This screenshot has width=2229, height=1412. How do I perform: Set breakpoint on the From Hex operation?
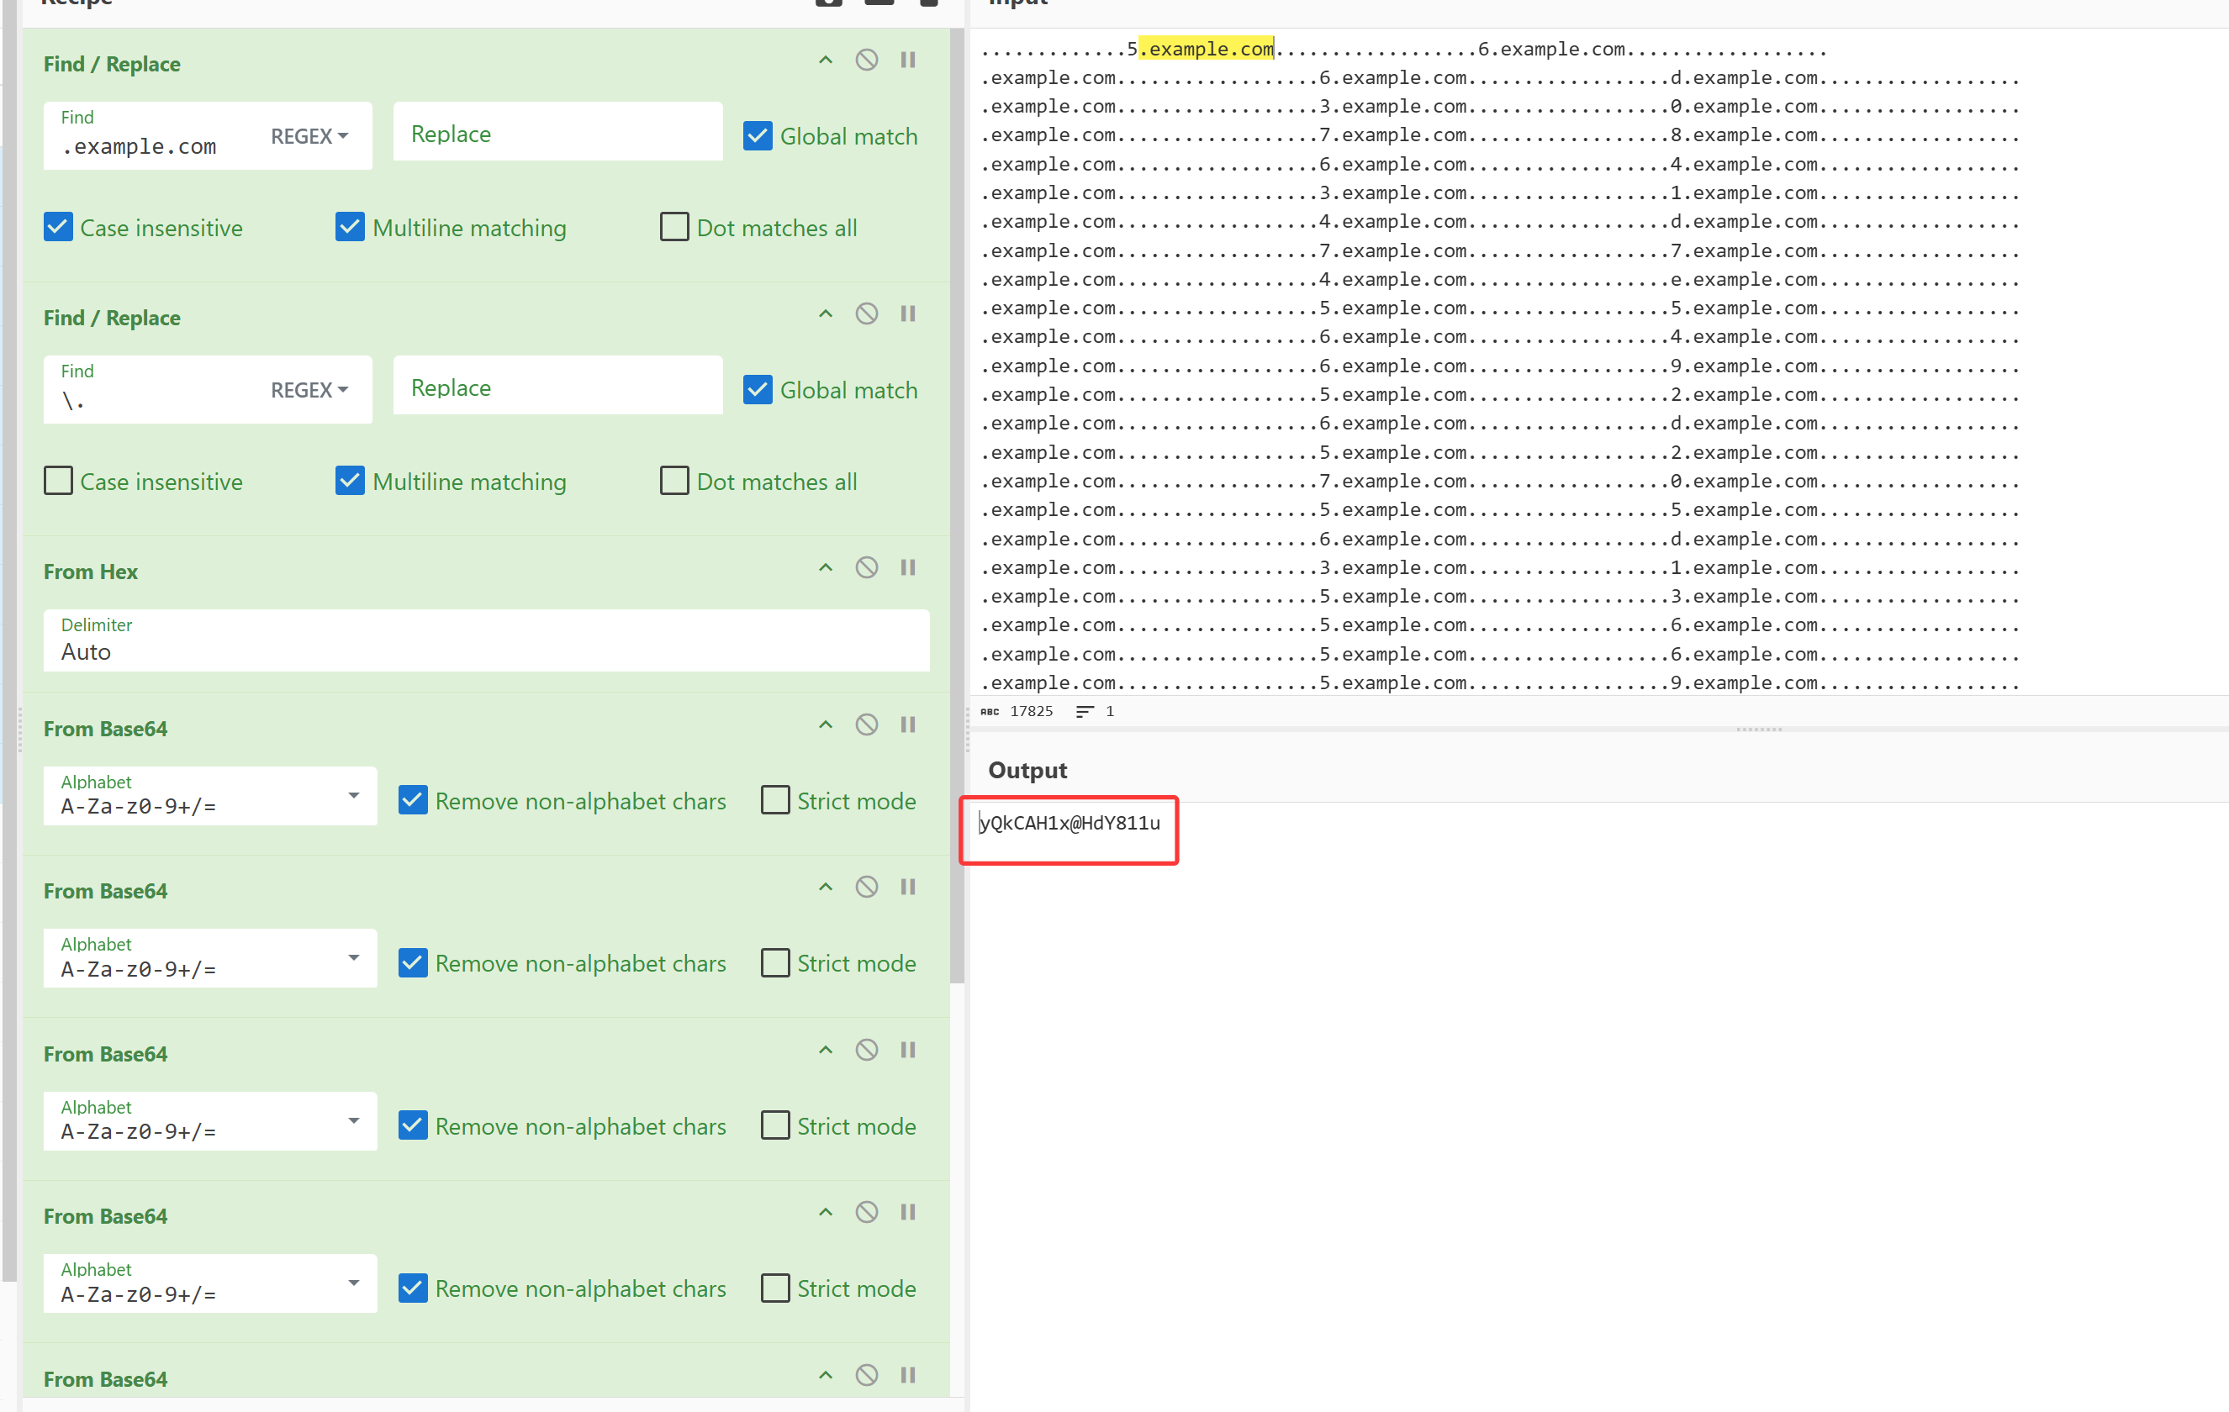[x=907, y=567]
